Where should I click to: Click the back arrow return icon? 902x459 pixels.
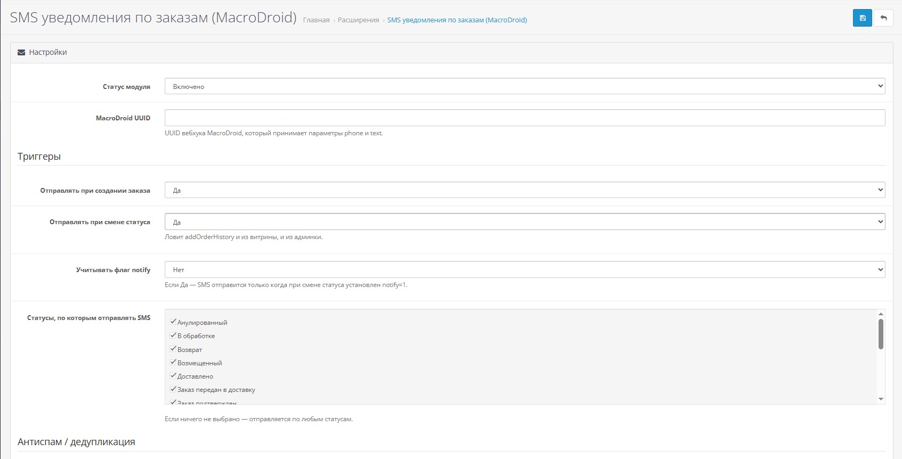[883, 18]
